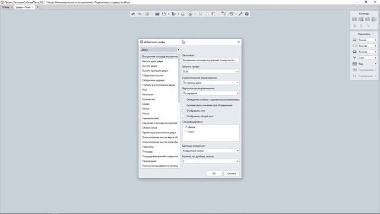Click property list scrollbar in dialog

click(x=179, y=79)
